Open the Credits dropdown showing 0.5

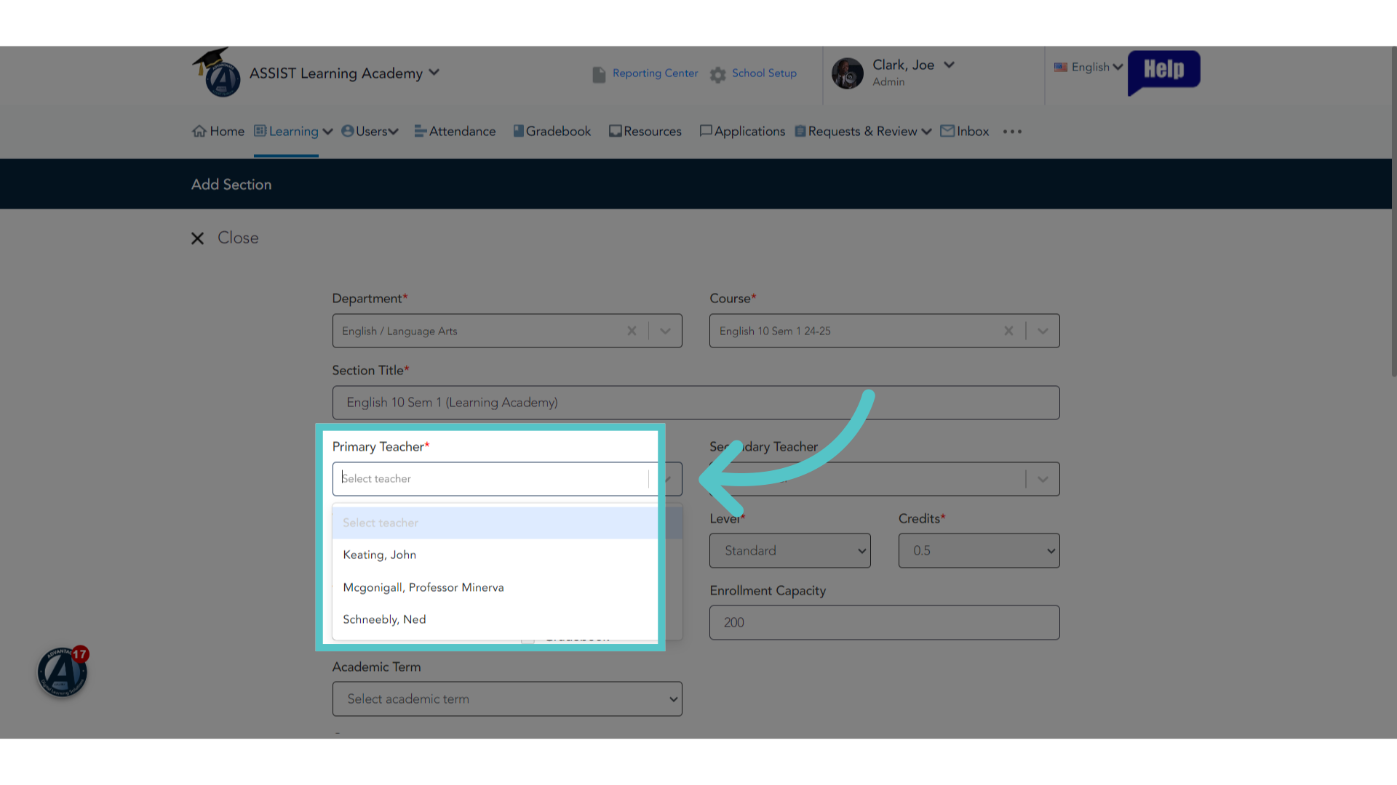[x=979, y=551]
